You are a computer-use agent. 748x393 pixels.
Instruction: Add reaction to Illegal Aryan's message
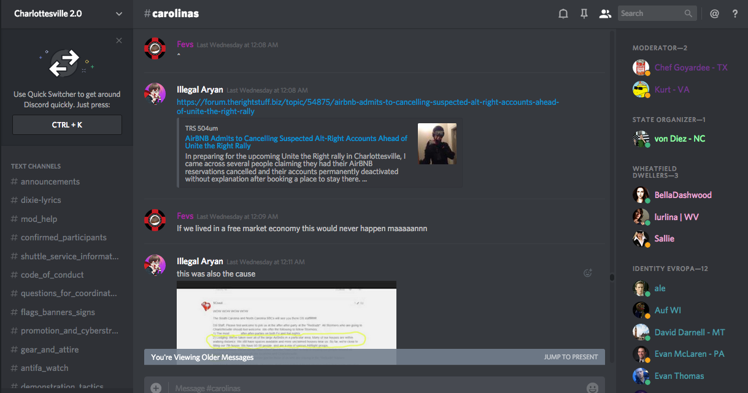587,273
